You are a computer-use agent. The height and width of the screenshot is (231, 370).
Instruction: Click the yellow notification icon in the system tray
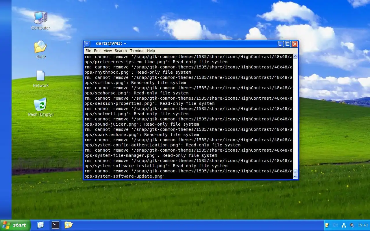(327, 225)
